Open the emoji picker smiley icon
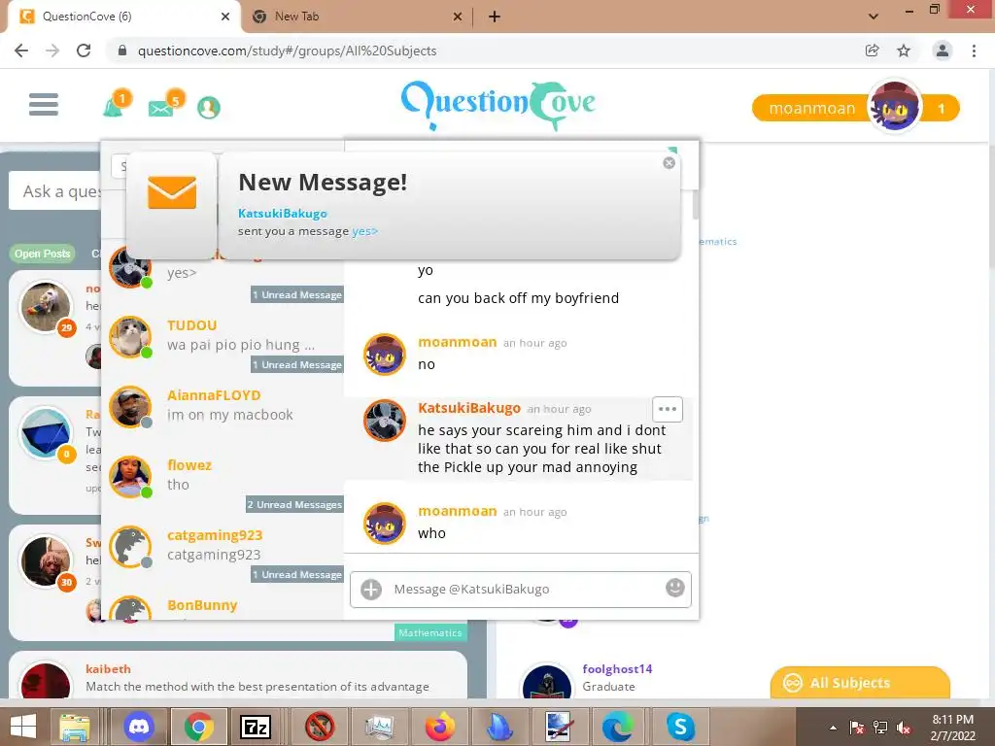Image resolution: width=995 pixels, height=746 pixels. point(674,588)
